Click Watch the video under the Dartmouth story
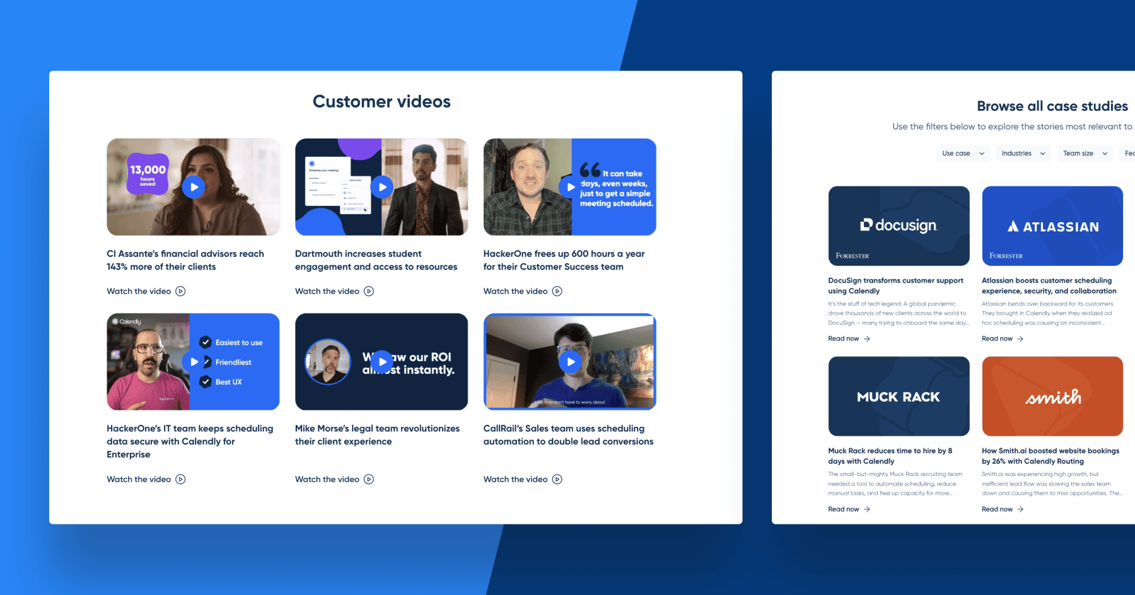Image resolution: width=1135 pixels, height=595 pixels. coord(329,291)
